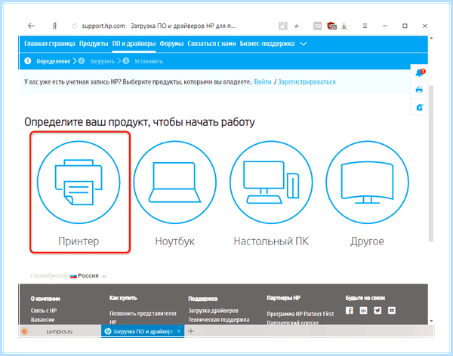The image size is (453, 356).
Task: Click the side panel feedback edit icon
Action: (x=420, y=107)
